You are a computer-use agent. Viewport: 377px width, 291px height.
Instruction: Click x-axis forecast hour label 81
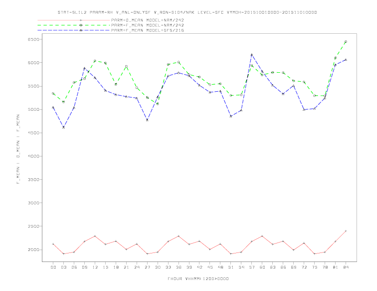click(x=336, y=267)
